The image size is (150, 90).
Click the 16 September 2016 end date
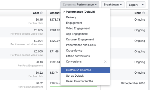[133, 83]
